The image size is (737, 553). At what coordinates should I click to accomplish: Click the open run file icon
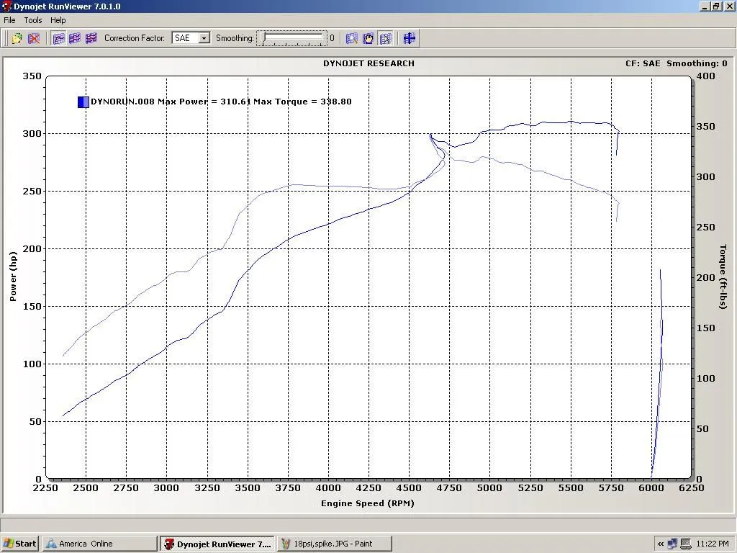17,38
